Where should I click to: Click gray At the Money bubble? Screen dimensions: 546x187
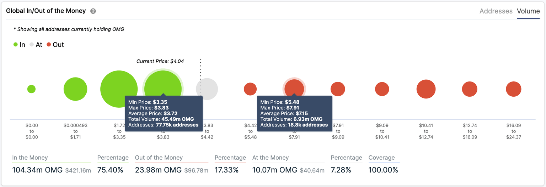(207, 89)
